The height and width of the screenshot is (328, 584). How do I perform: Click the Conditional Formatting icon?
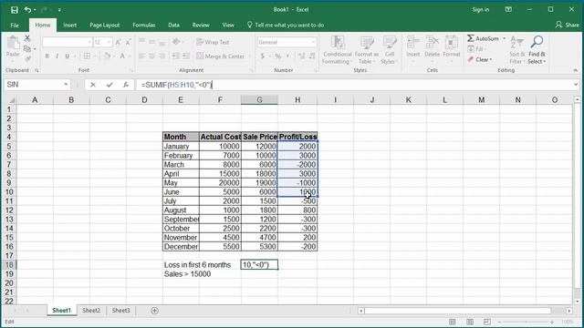point(337,43)
